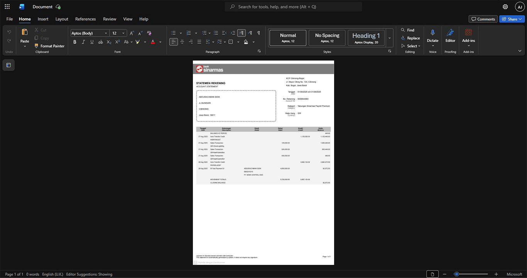Apply the red font color swatch
527x278 pixels.
click(153, 42)
